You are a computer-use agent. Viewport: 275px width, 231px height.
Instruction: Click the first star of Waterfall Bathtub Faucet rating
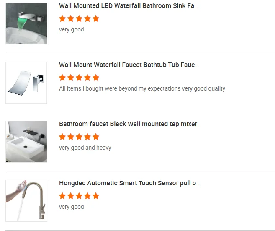(x=62, y=78)
